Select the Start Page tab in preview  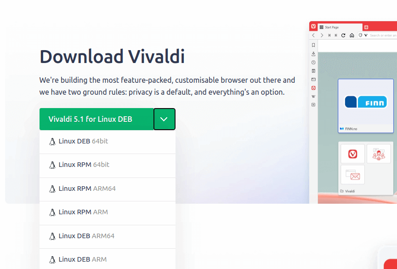pos(340,27)
